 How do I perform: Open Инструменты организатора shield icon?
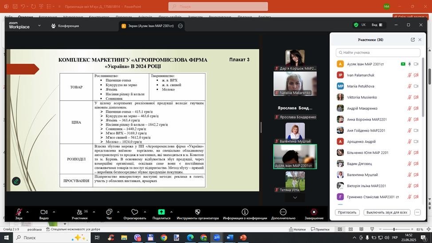click(197, 212)
